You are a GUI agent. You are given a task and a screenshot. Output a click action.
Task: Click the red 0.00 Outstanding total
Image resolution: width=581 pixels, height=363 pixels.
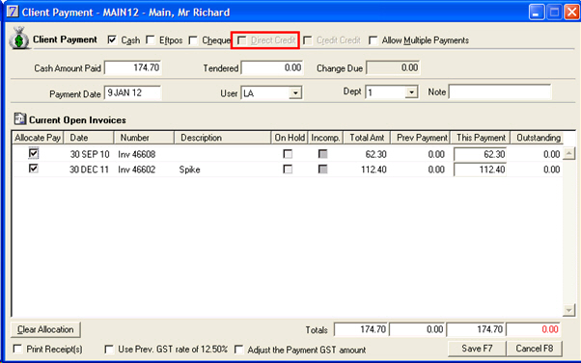[x=534, y=329]
